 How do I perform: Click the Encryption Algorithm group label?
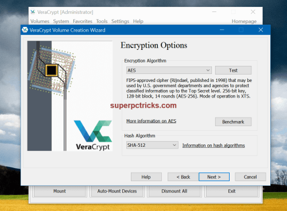[145, 61]
